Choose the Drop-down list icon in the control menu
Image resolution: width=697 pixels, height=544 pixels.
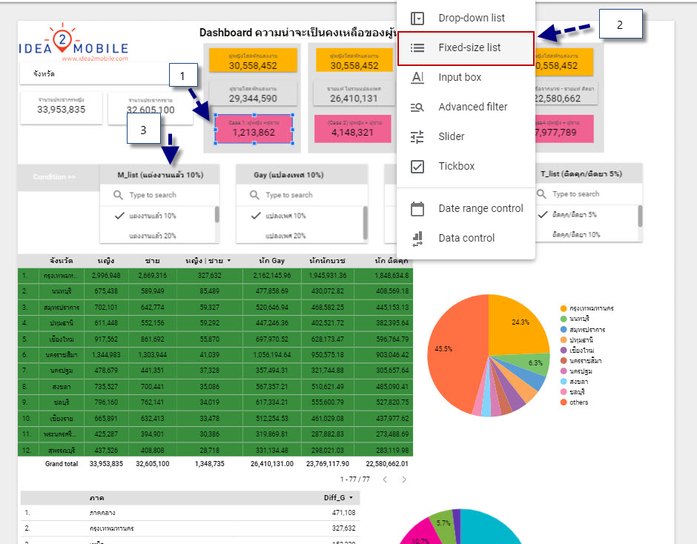click(x=417, y=19)
